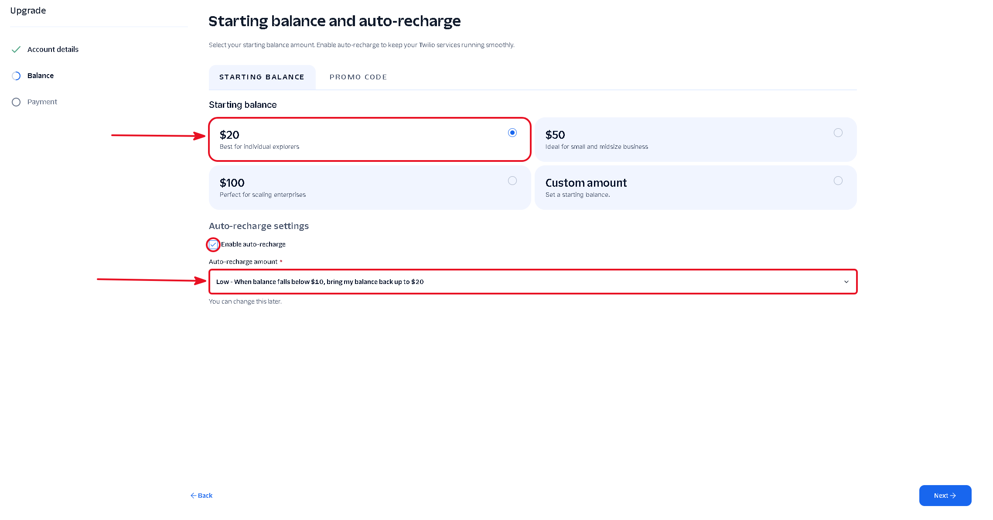The width and height of the screenshot is (993, 520).
Task: Click the 'Upgrade' heading text
Action: pos(28,10)
